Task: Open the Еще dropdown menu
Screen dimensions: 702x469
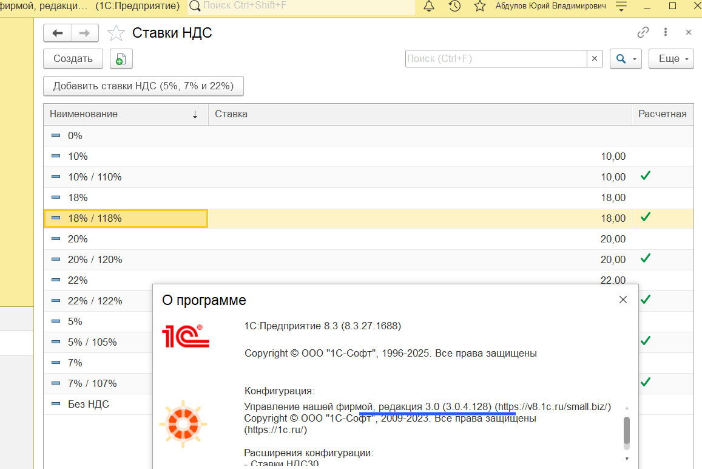Action: click(x=671, y=59)
